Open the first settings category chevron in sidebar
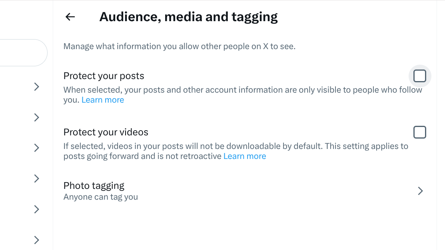The height and width of the screenshot is (250, 445). coord(36,87)
